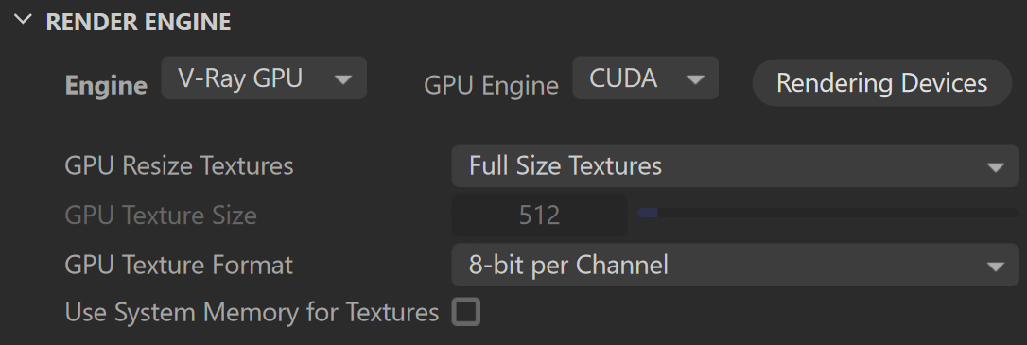Image resolution: width=1027 pixels, height=345 pixels.
Task: Click the RENDER ENGINE section title
Action: (138, 22)
